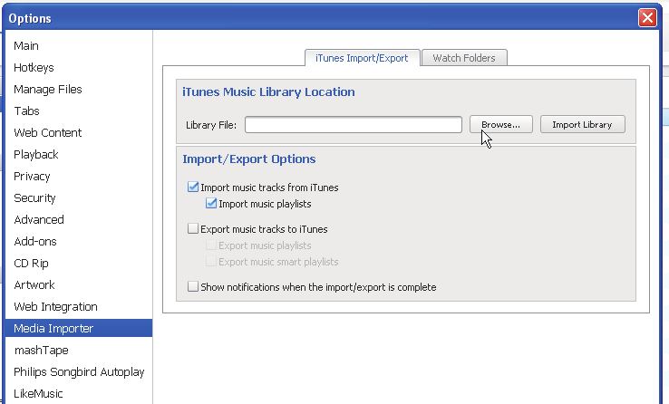Click the Import/Export Options heading
Image resolution: width=669 pixels, height=404 pixels.
coord(249,159)
